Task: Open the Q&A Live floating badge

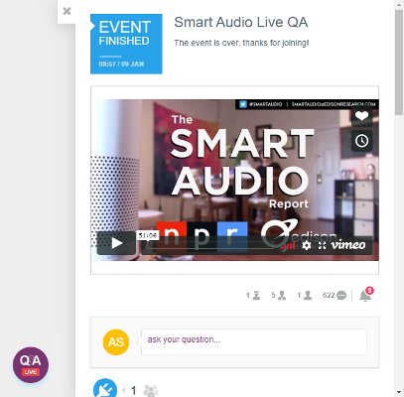Action: click(x=31, y=365)
